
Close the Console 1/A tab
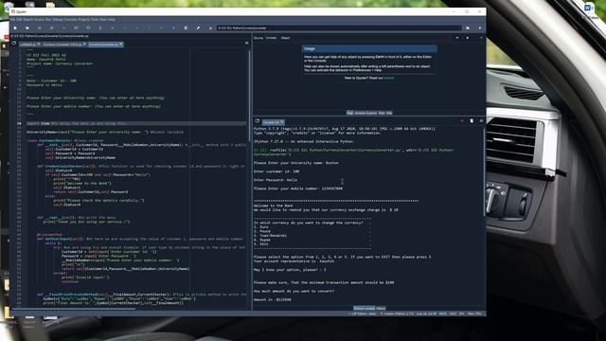(x=282, y=122)
